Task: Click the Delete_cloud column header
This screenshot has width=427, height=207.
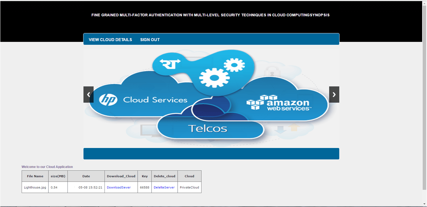Action: coord(164,176)
